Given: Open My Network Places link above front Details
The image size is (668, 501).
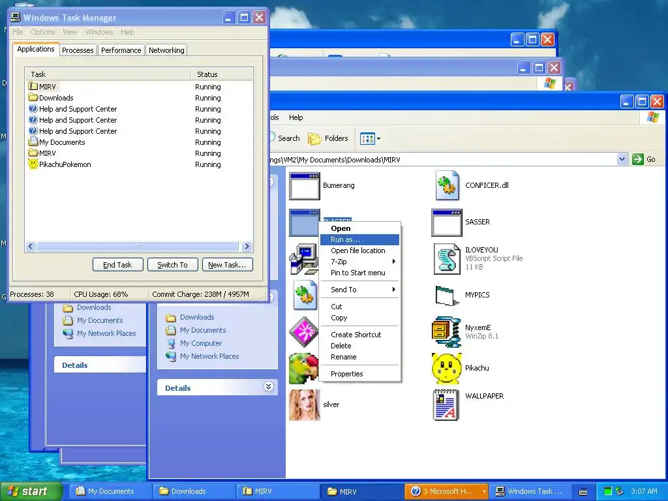Looking at the screenshot, I should (x=209, y=356).
